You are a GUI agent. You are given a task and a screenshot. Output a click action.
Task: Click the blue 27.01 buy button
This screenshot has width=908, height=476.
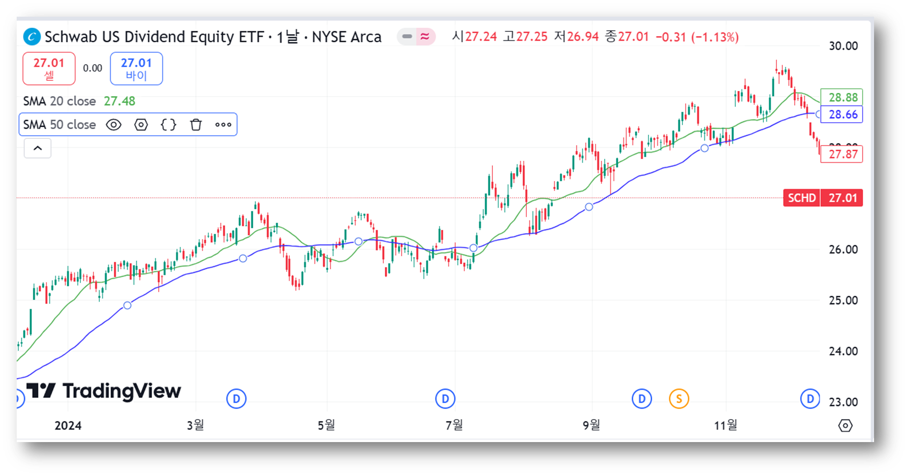pos(136,68)
